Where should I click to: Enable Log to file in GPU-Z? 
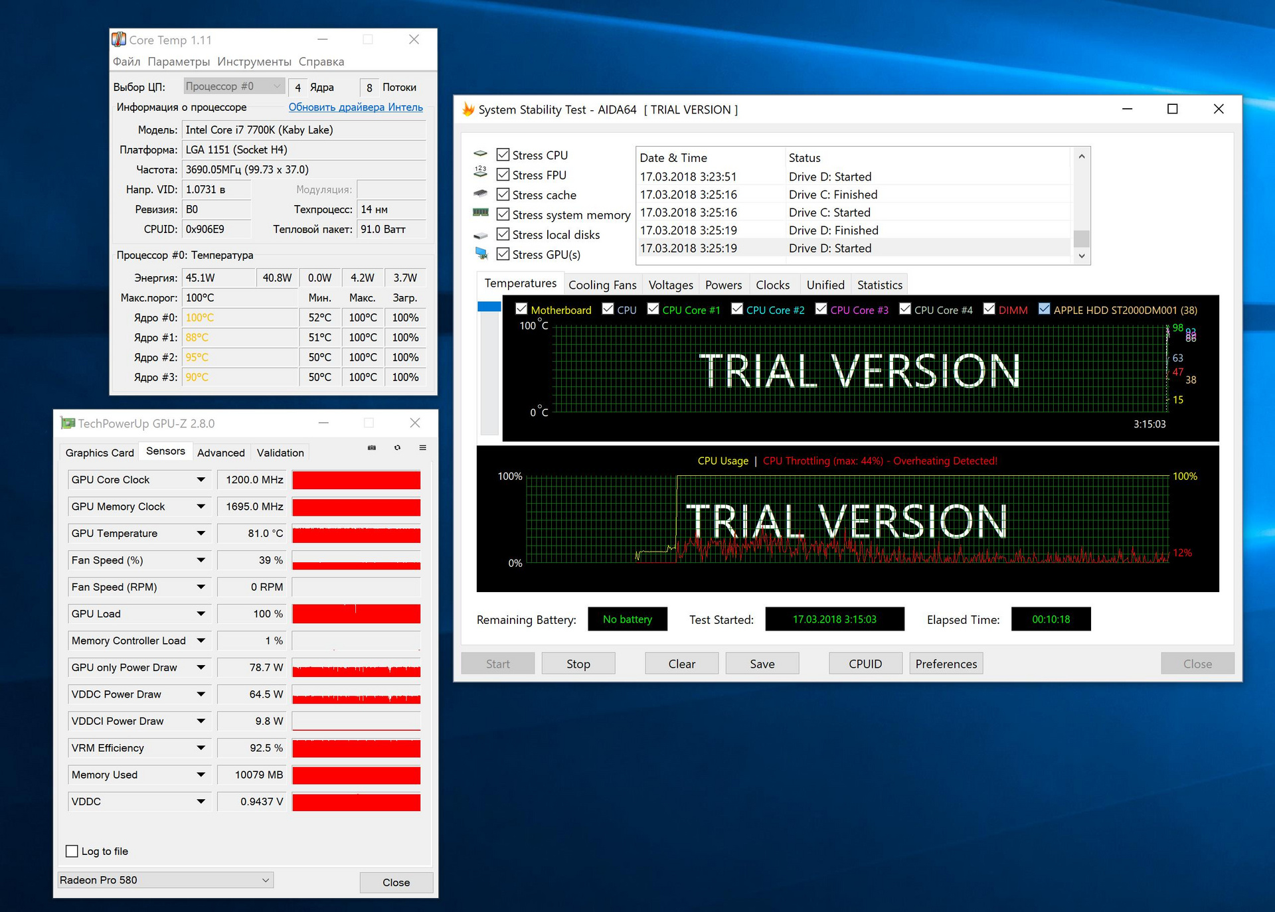tap(72, 851)
